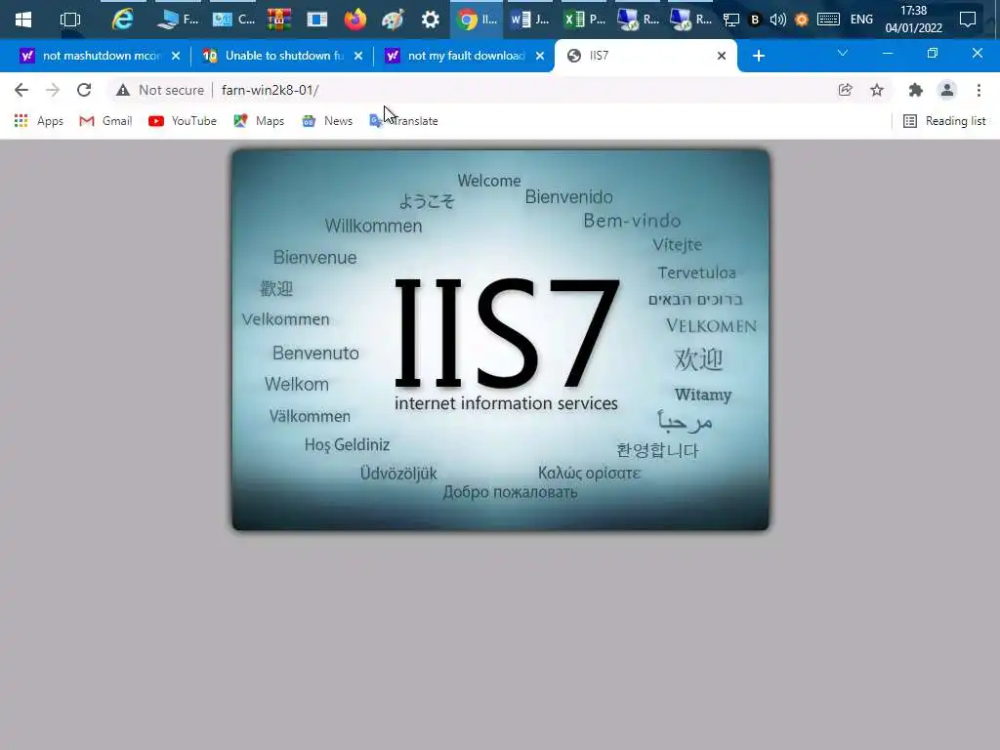Close the 'Unable to shutdown' tab

pyautogui.click(x=358, y=56)
